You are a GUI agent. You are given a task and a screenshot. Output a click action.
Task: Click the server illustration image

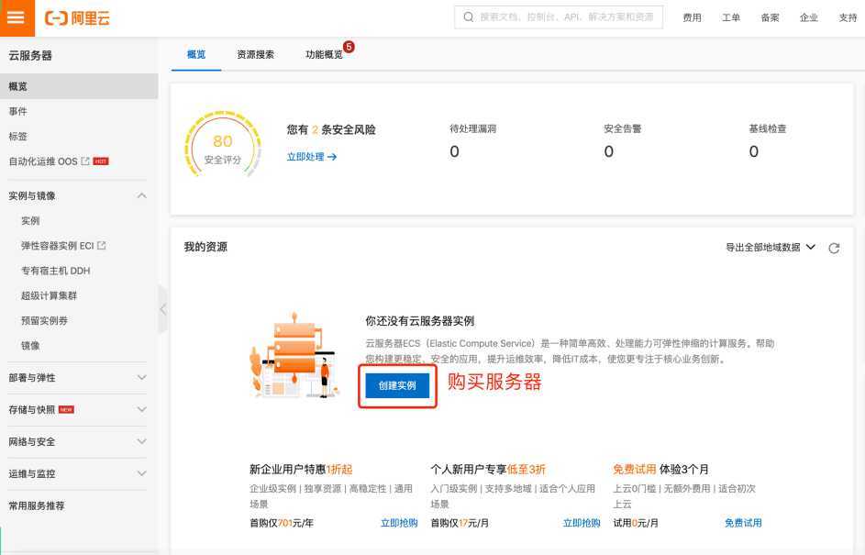[x=294, y=355]
